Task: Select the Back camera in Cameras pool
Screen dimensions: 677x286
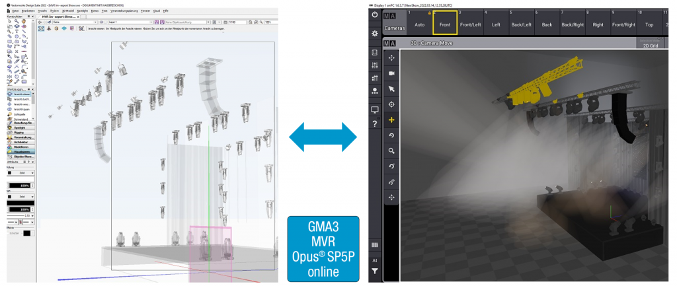Action: (x=547, y=22)
